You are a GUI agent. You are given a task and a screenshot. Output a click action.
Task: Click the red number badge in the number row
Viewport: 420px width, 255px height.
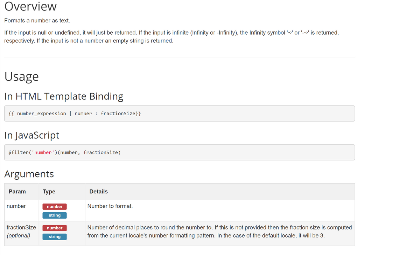[55, 207]
